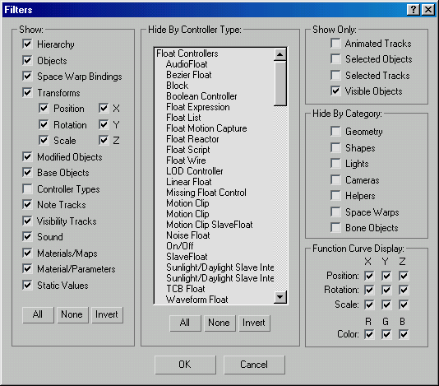The width and height of the screenshot is (439, 386).
Task: Check the Bone Objects category box
Action: coord(335,227)
